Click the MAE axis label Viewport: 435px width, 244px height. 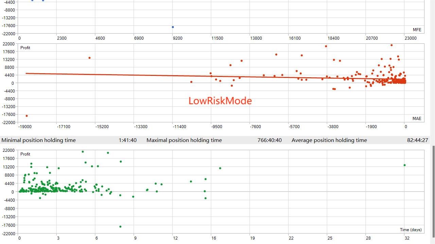coord(417,119)
